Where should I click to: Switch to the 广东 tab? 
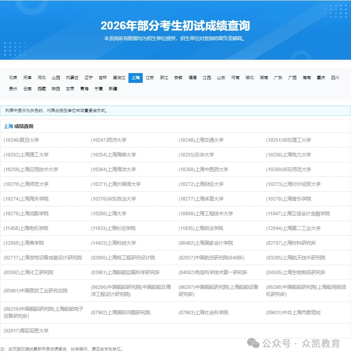[278, 78]
